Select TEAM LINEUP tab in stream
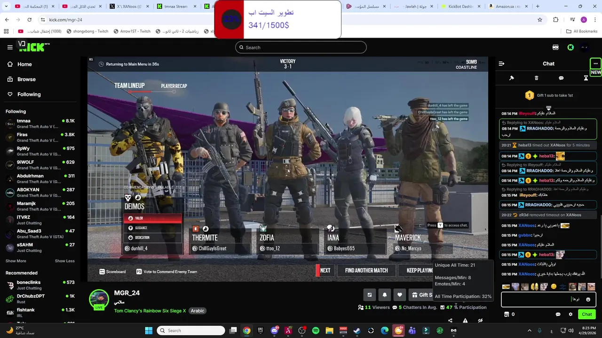This screenshot has width=602, height=338. point(129,85)
